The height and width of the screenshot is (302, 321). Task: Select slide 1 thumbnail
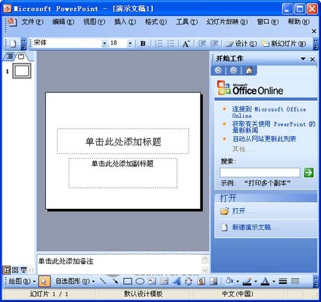point(22,71)
